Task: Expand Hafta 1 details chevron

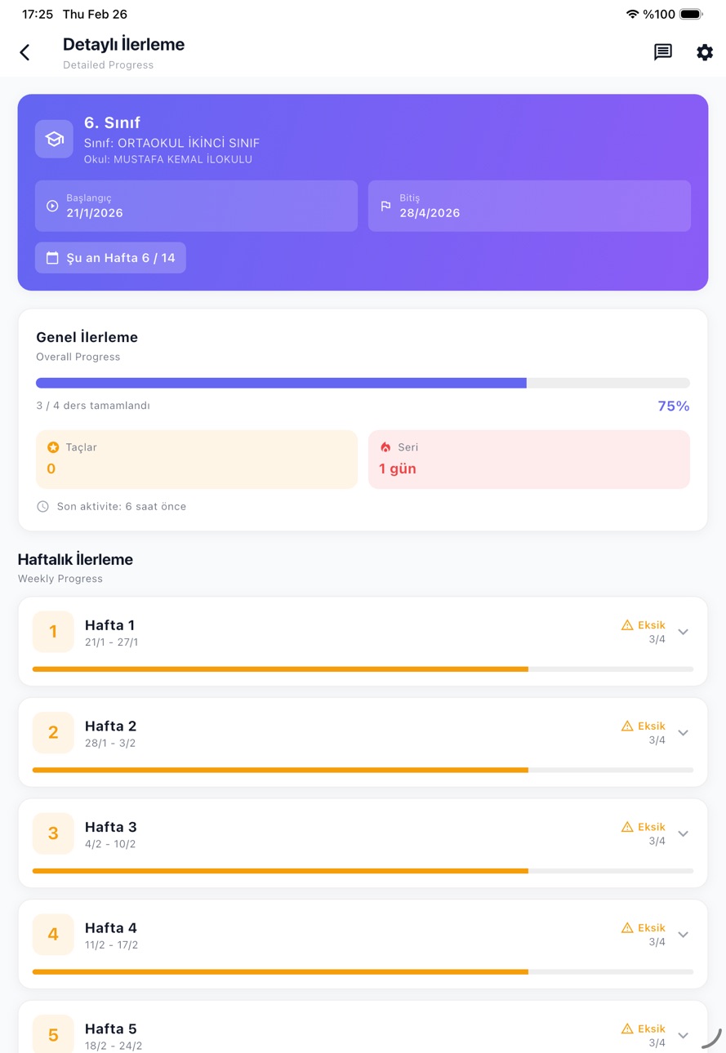Action: click(684, 632)
